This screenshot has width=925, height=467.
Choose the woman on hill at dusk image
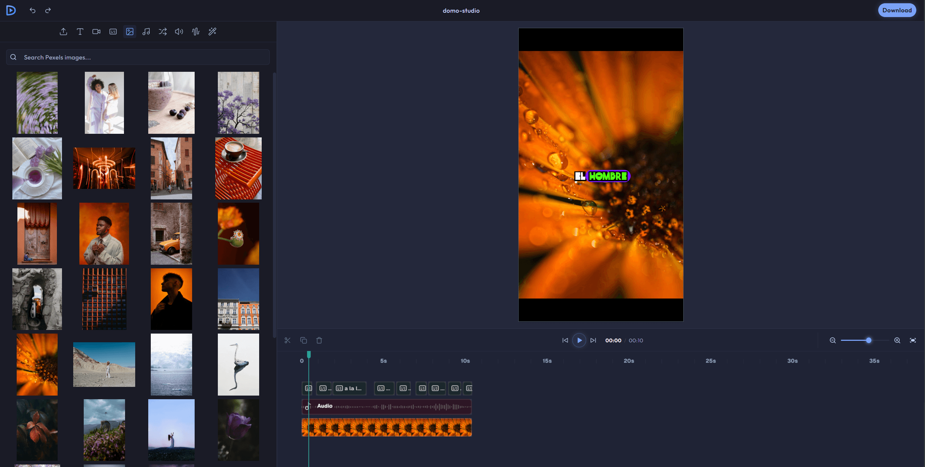(171, 430)
